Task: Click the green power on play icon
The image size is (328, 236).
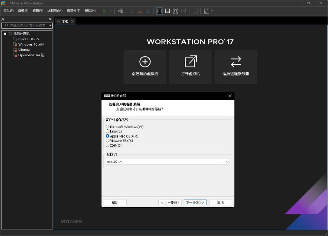Action: (105, 11)
